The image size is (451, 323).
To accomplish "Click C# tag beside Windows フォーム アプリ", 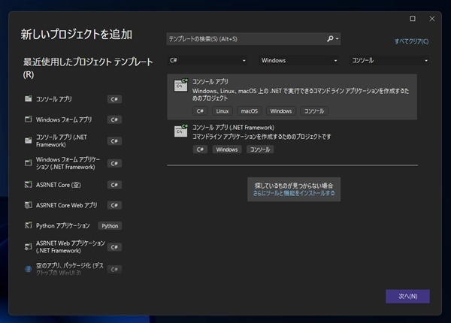I will coord(114,119).
